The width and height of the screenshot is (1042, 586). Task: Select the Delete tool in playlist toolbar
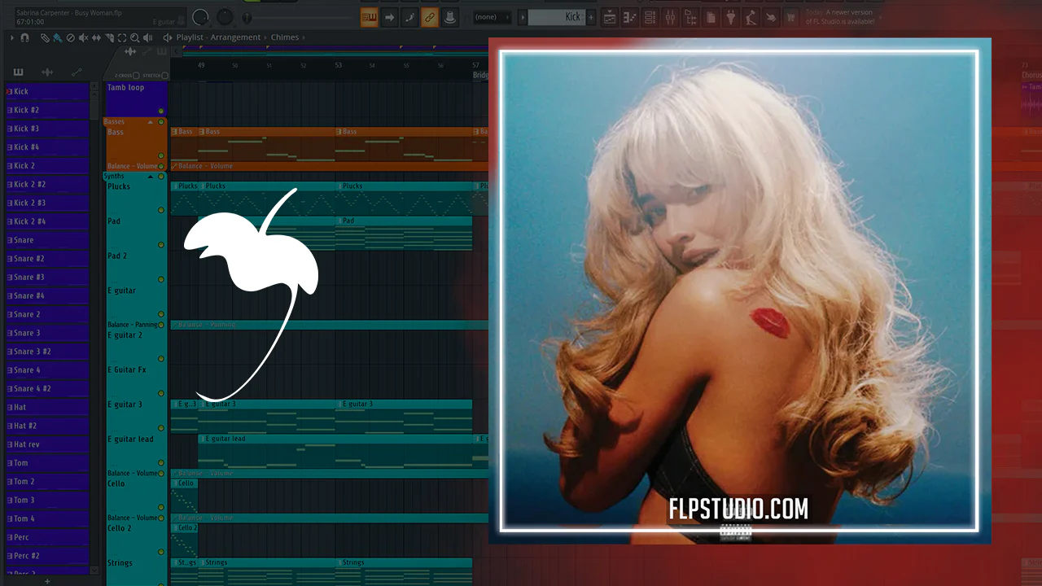coord(70,37)
